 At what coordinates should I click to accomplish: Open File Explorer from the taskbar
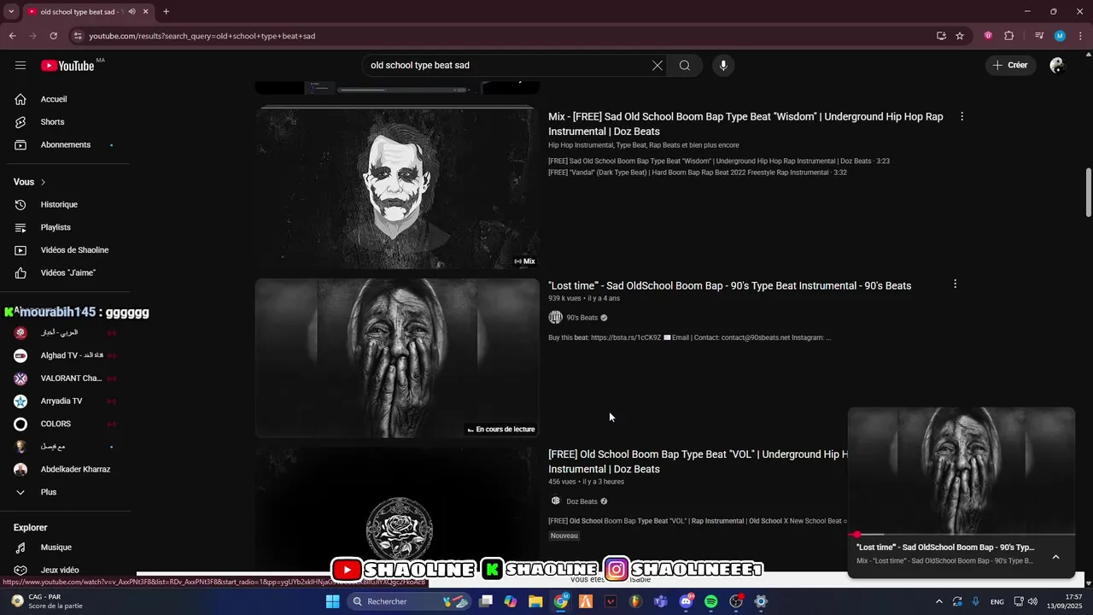tap(535, 601)
